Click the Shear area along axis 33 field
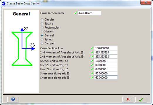Image resolution: width=153 pixels, height=105 pixels. tap(106, 78)
